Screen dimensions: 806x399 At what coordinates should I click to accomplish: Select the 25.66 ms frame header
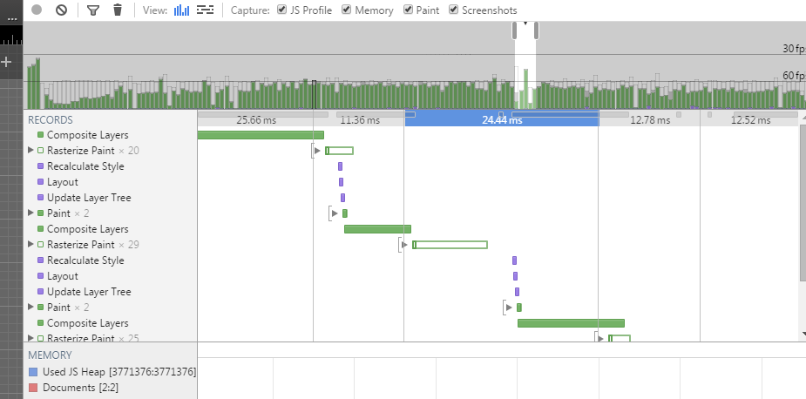254,120
